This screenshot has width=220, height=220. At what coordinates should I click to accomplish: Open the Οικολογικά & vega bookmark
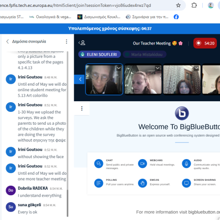click(50, 17)
